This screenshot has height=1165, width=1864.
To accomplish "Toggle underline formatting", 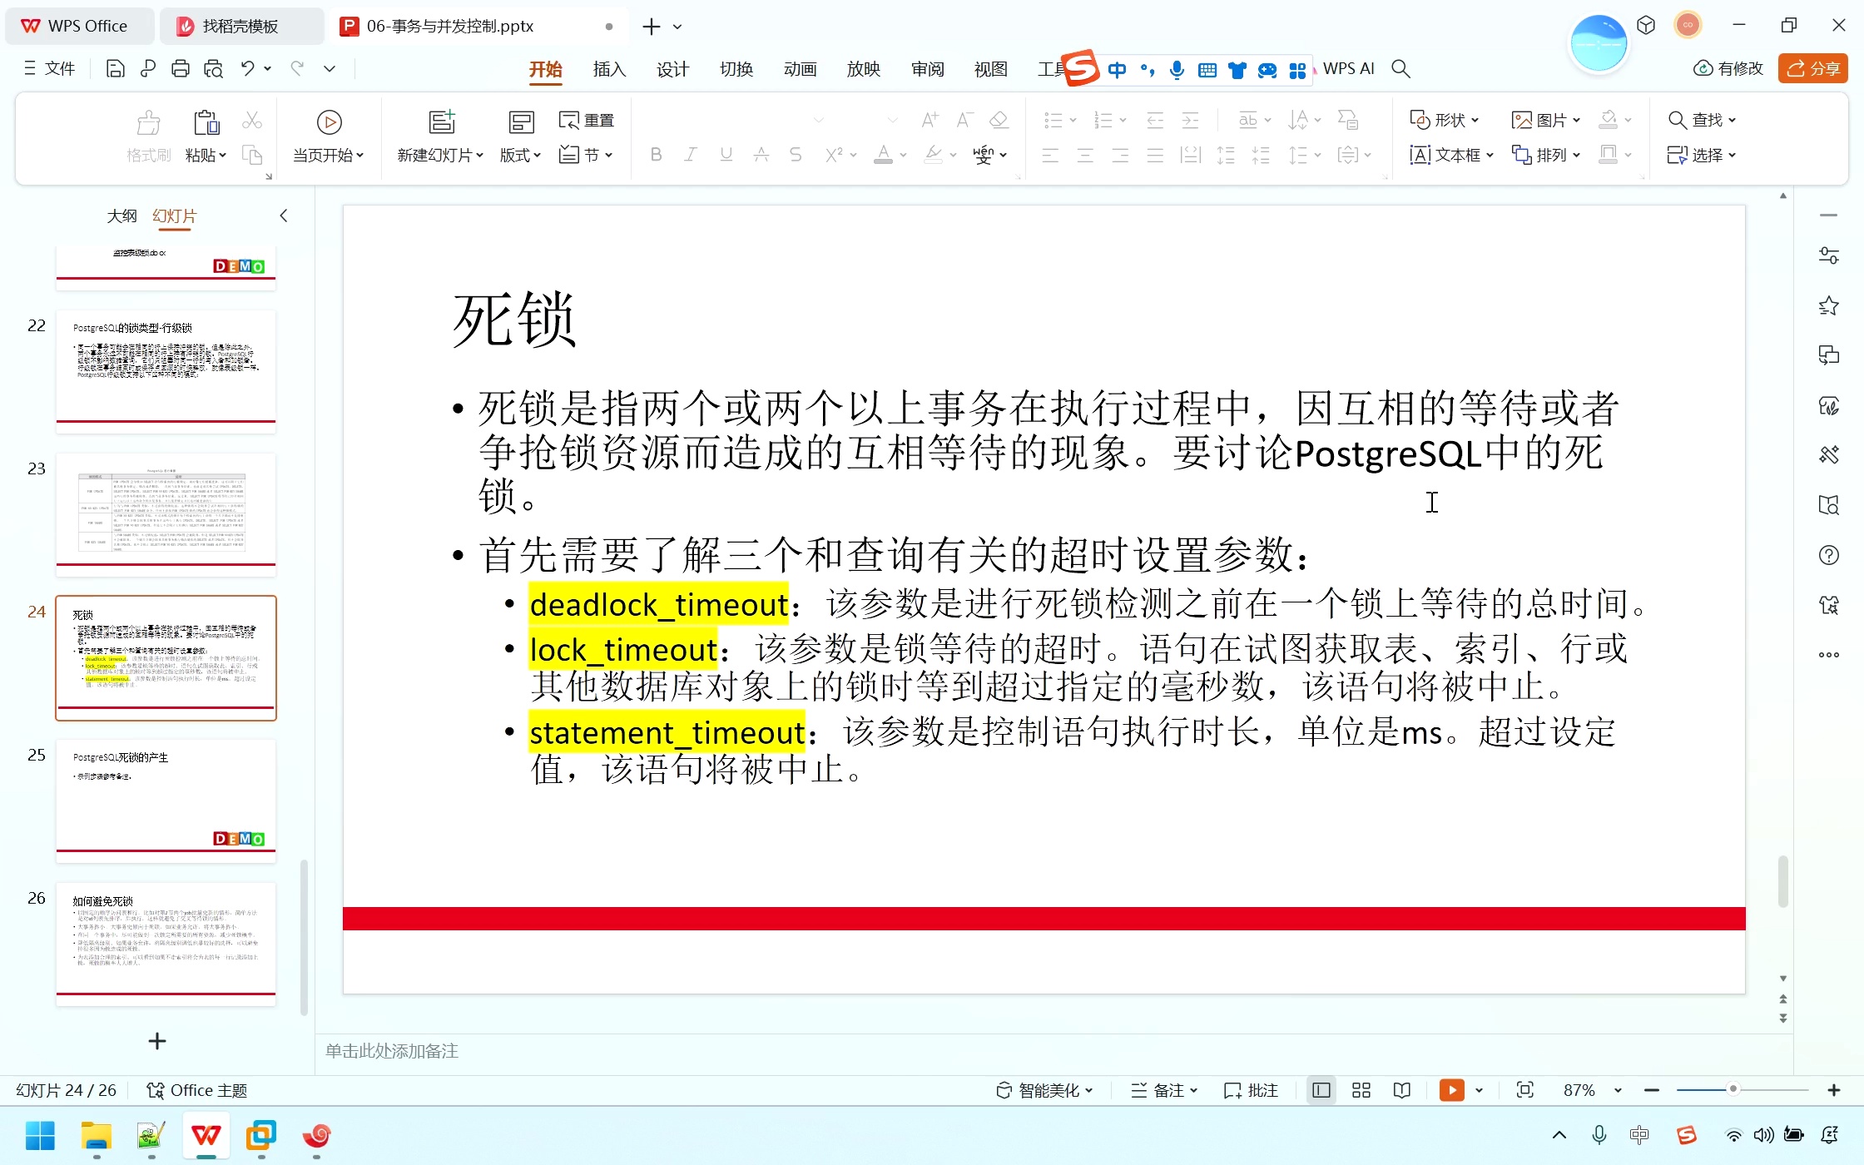I will point(725,154).
